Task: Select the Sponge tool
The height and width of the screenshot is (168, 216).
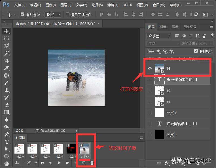Action: [x=6, y=127]
